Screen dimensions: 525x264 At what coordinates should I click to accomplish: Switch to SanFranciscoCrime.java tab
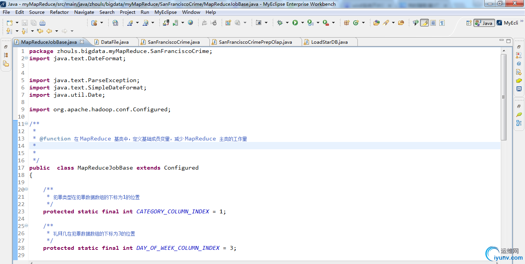pos(174,42)
